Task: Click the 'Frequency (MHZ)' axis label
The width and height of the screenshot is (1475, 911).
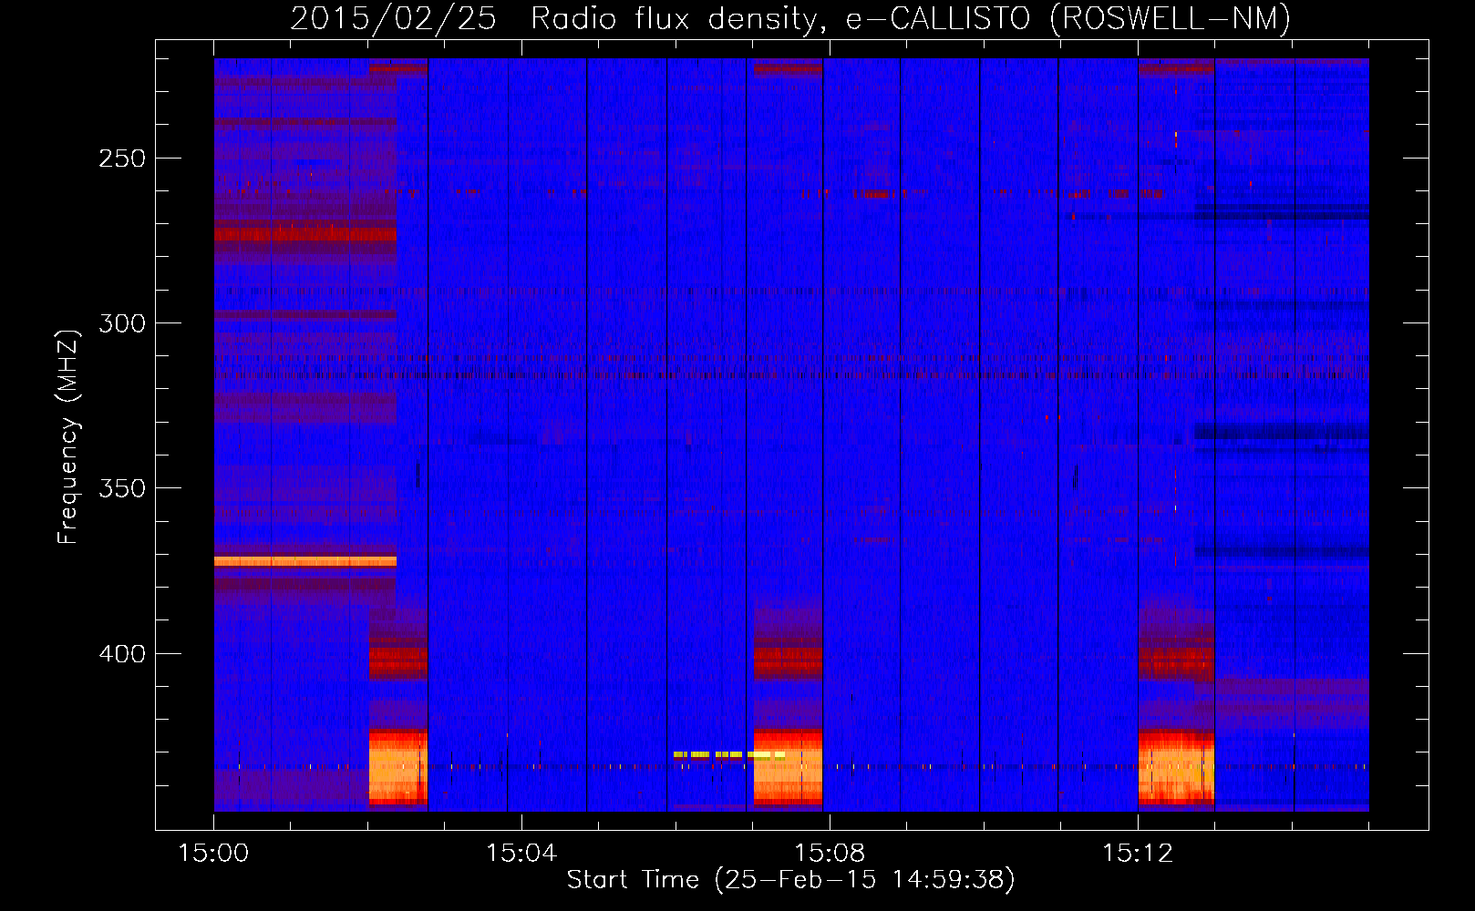Action: point(68,437)
